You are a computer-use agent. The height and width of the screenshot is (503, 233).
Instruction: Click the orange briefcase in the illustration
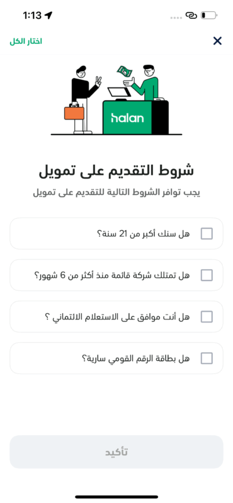74,113
